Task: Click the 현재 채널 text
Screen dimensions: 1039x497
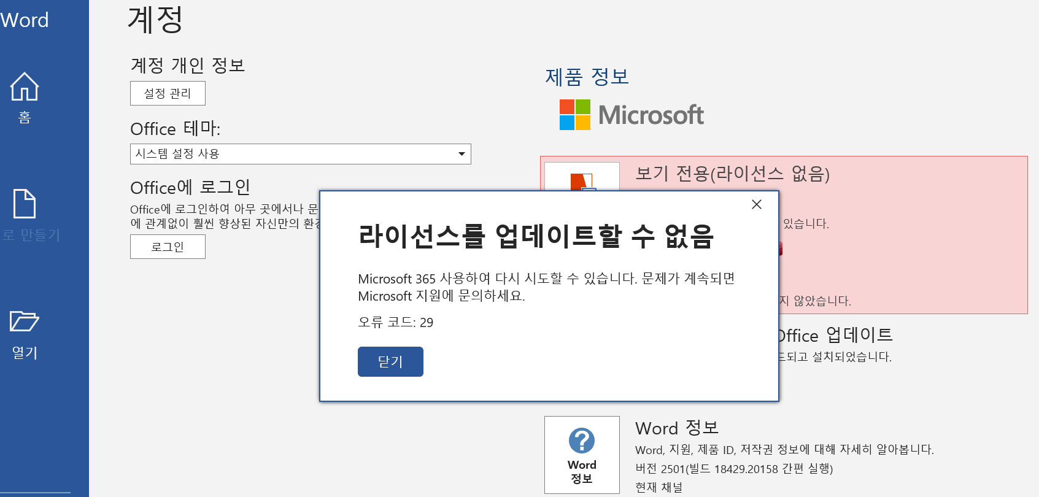Action: (x=659, y=487)
